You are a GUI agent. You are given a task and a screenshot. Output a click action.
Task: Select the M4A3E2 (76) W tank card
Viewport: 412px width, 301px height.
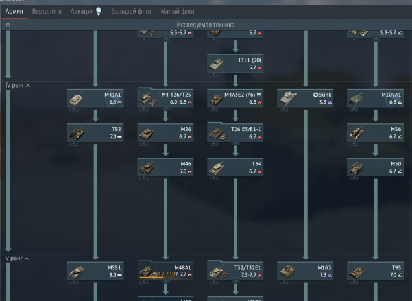(x=235, y=98)
